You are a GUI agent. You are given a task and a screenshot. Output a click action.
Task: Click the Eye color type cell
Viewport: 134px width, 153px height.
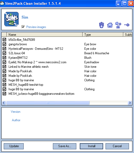[x=90, y=49]
